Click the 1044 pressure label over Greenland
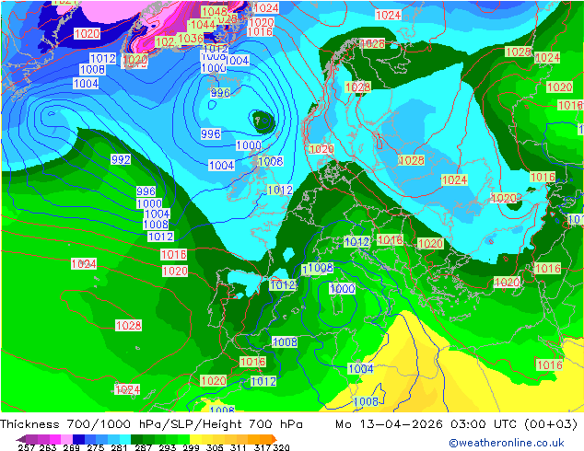584x451 pixels. tap(203, 25)
